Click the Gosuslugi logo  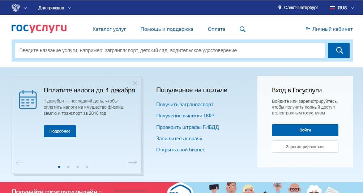pyautogui.click(x=39, y=29)
